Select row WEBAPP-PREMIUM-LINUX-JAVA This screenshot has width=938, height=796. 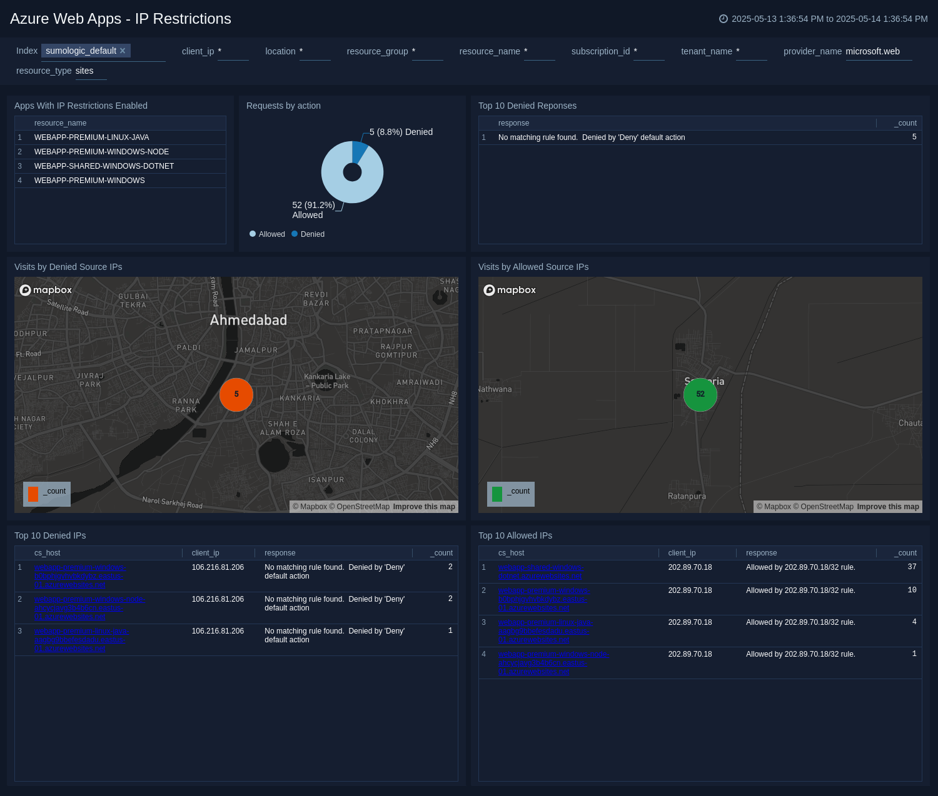[120, 137]
